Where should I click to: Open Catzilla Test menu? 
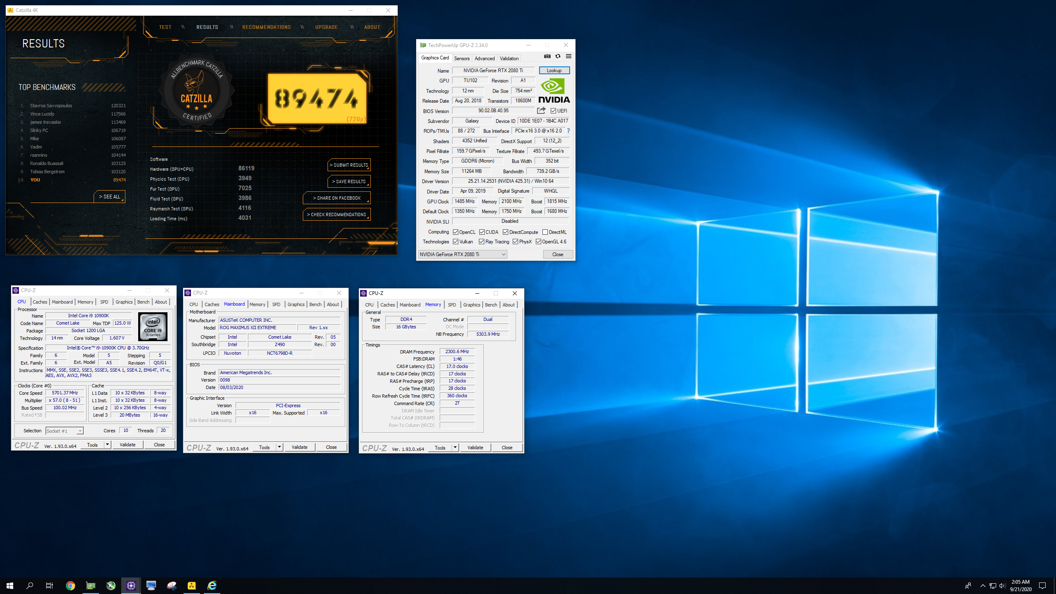pos(165,27)
